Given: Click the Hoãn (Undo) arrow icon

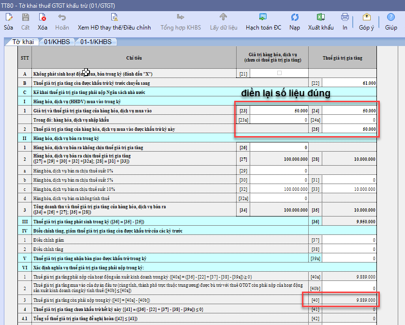Looking at the screenshot, I should (62, 17).
